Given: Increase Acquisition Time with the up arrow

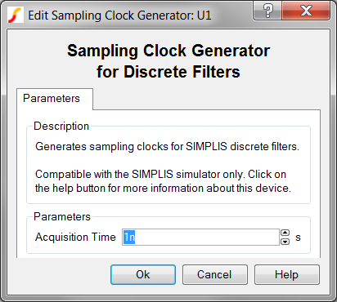Looking at the screenshot, I should coord(285,233).
